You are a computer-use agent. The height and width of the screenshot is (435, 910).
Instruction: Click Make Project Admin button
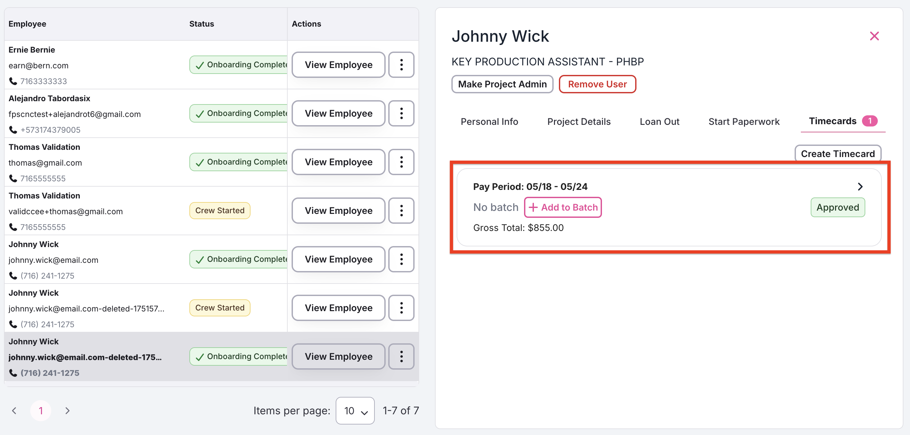(x=502, y=84)
